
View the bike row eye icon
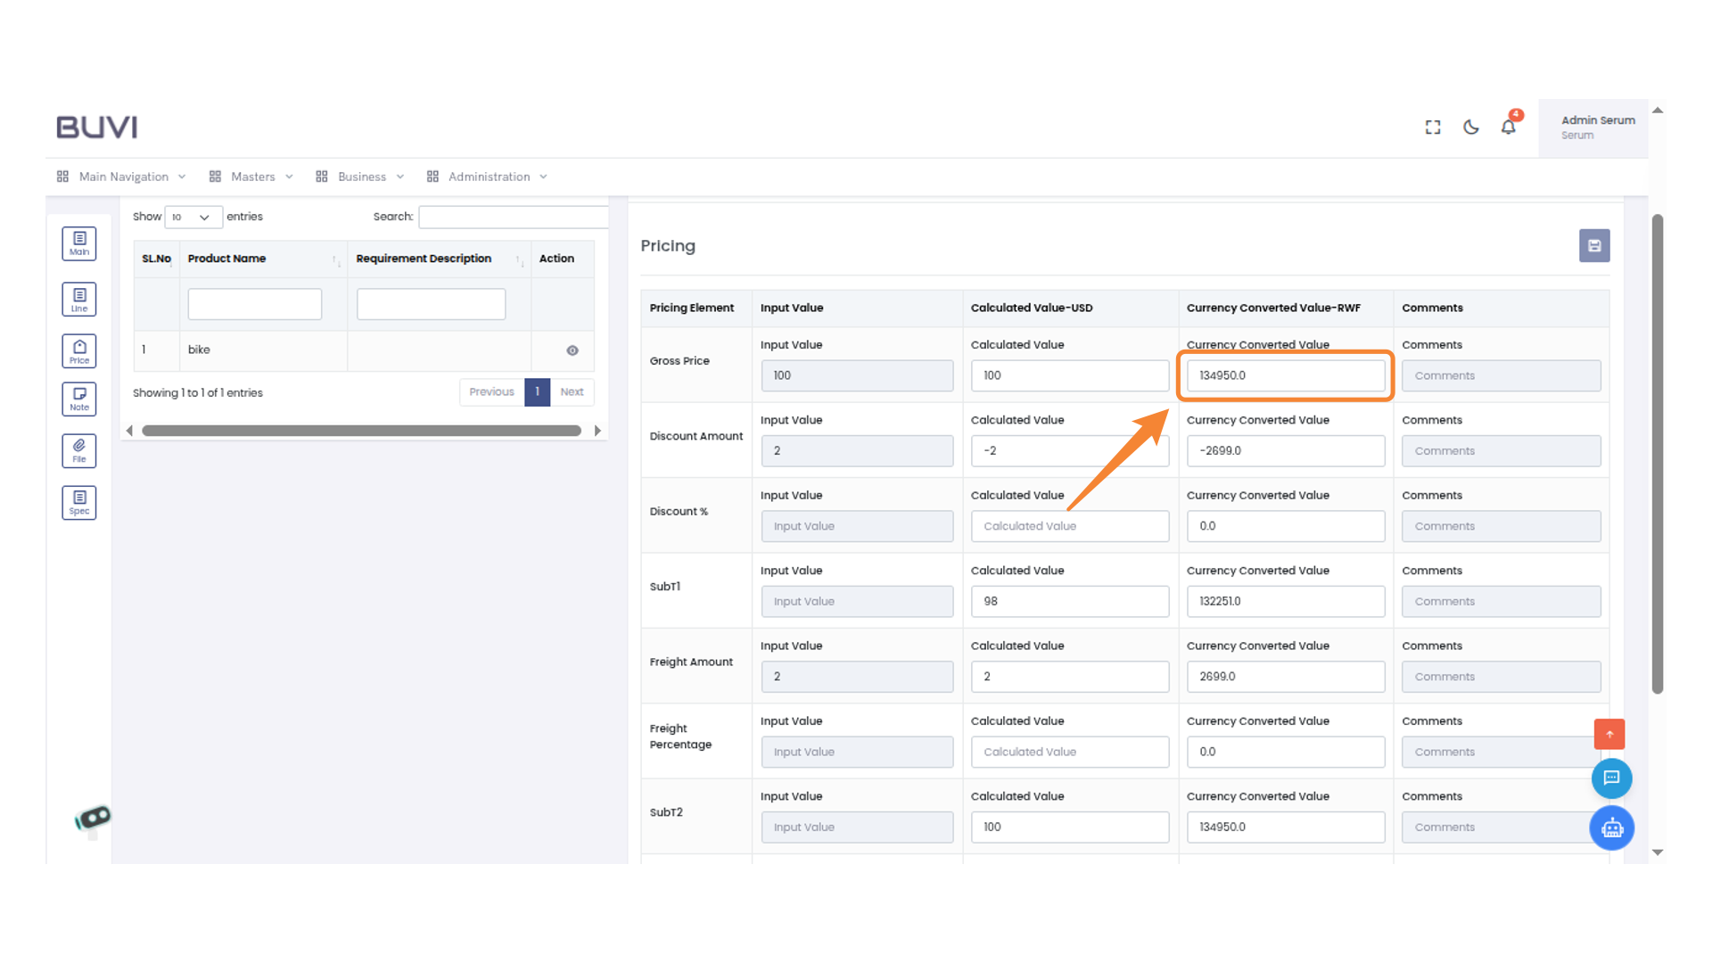click(572, 350)
